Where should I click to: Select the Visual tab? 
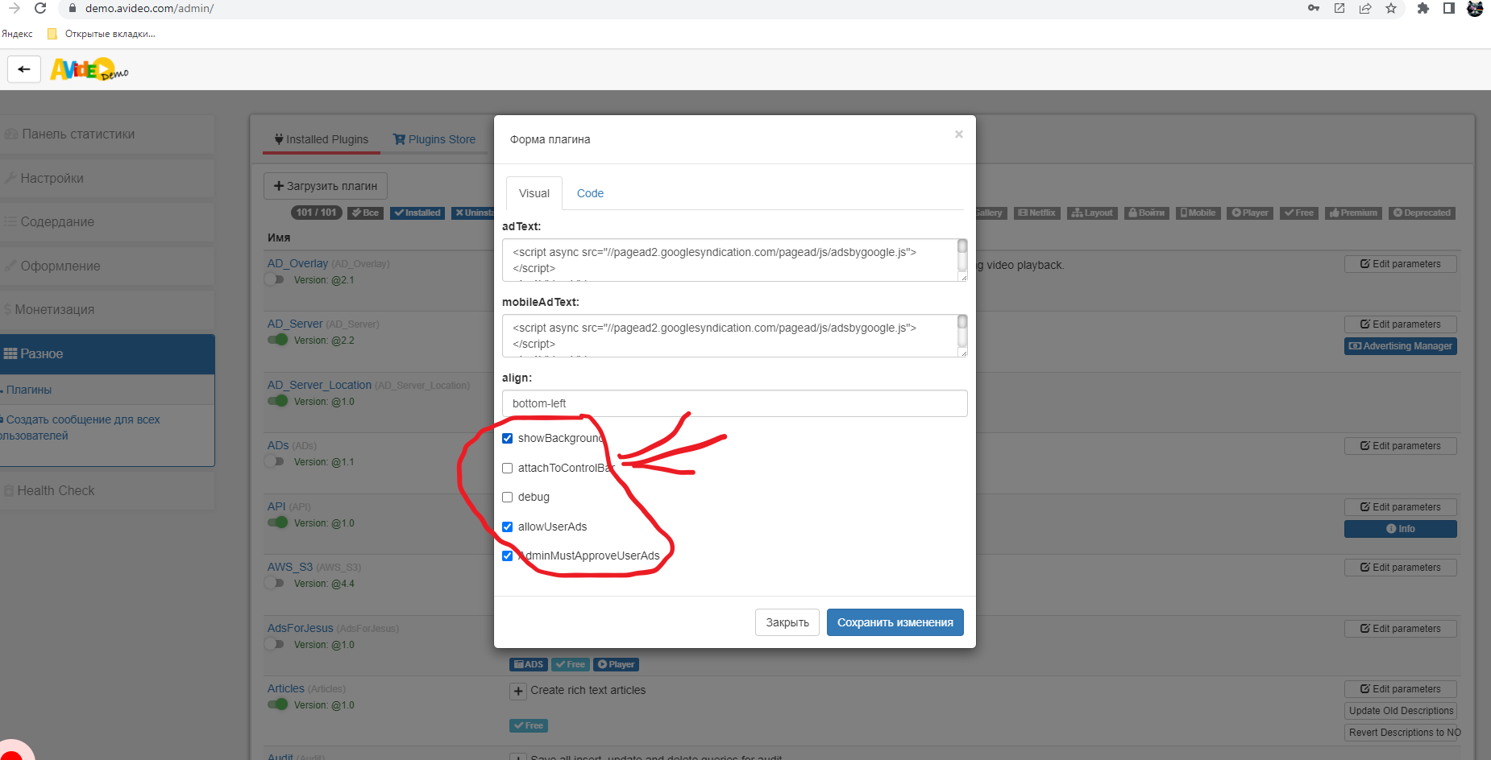(534, 194)
